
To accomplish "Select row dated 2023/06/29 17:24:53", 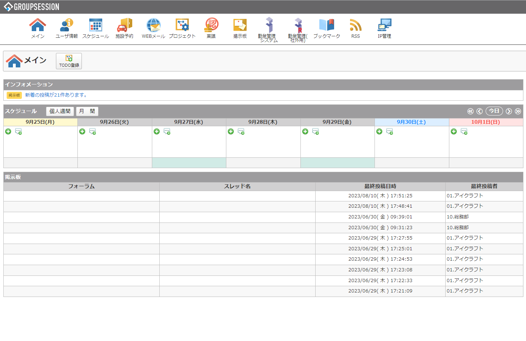I will pos(263,259).
